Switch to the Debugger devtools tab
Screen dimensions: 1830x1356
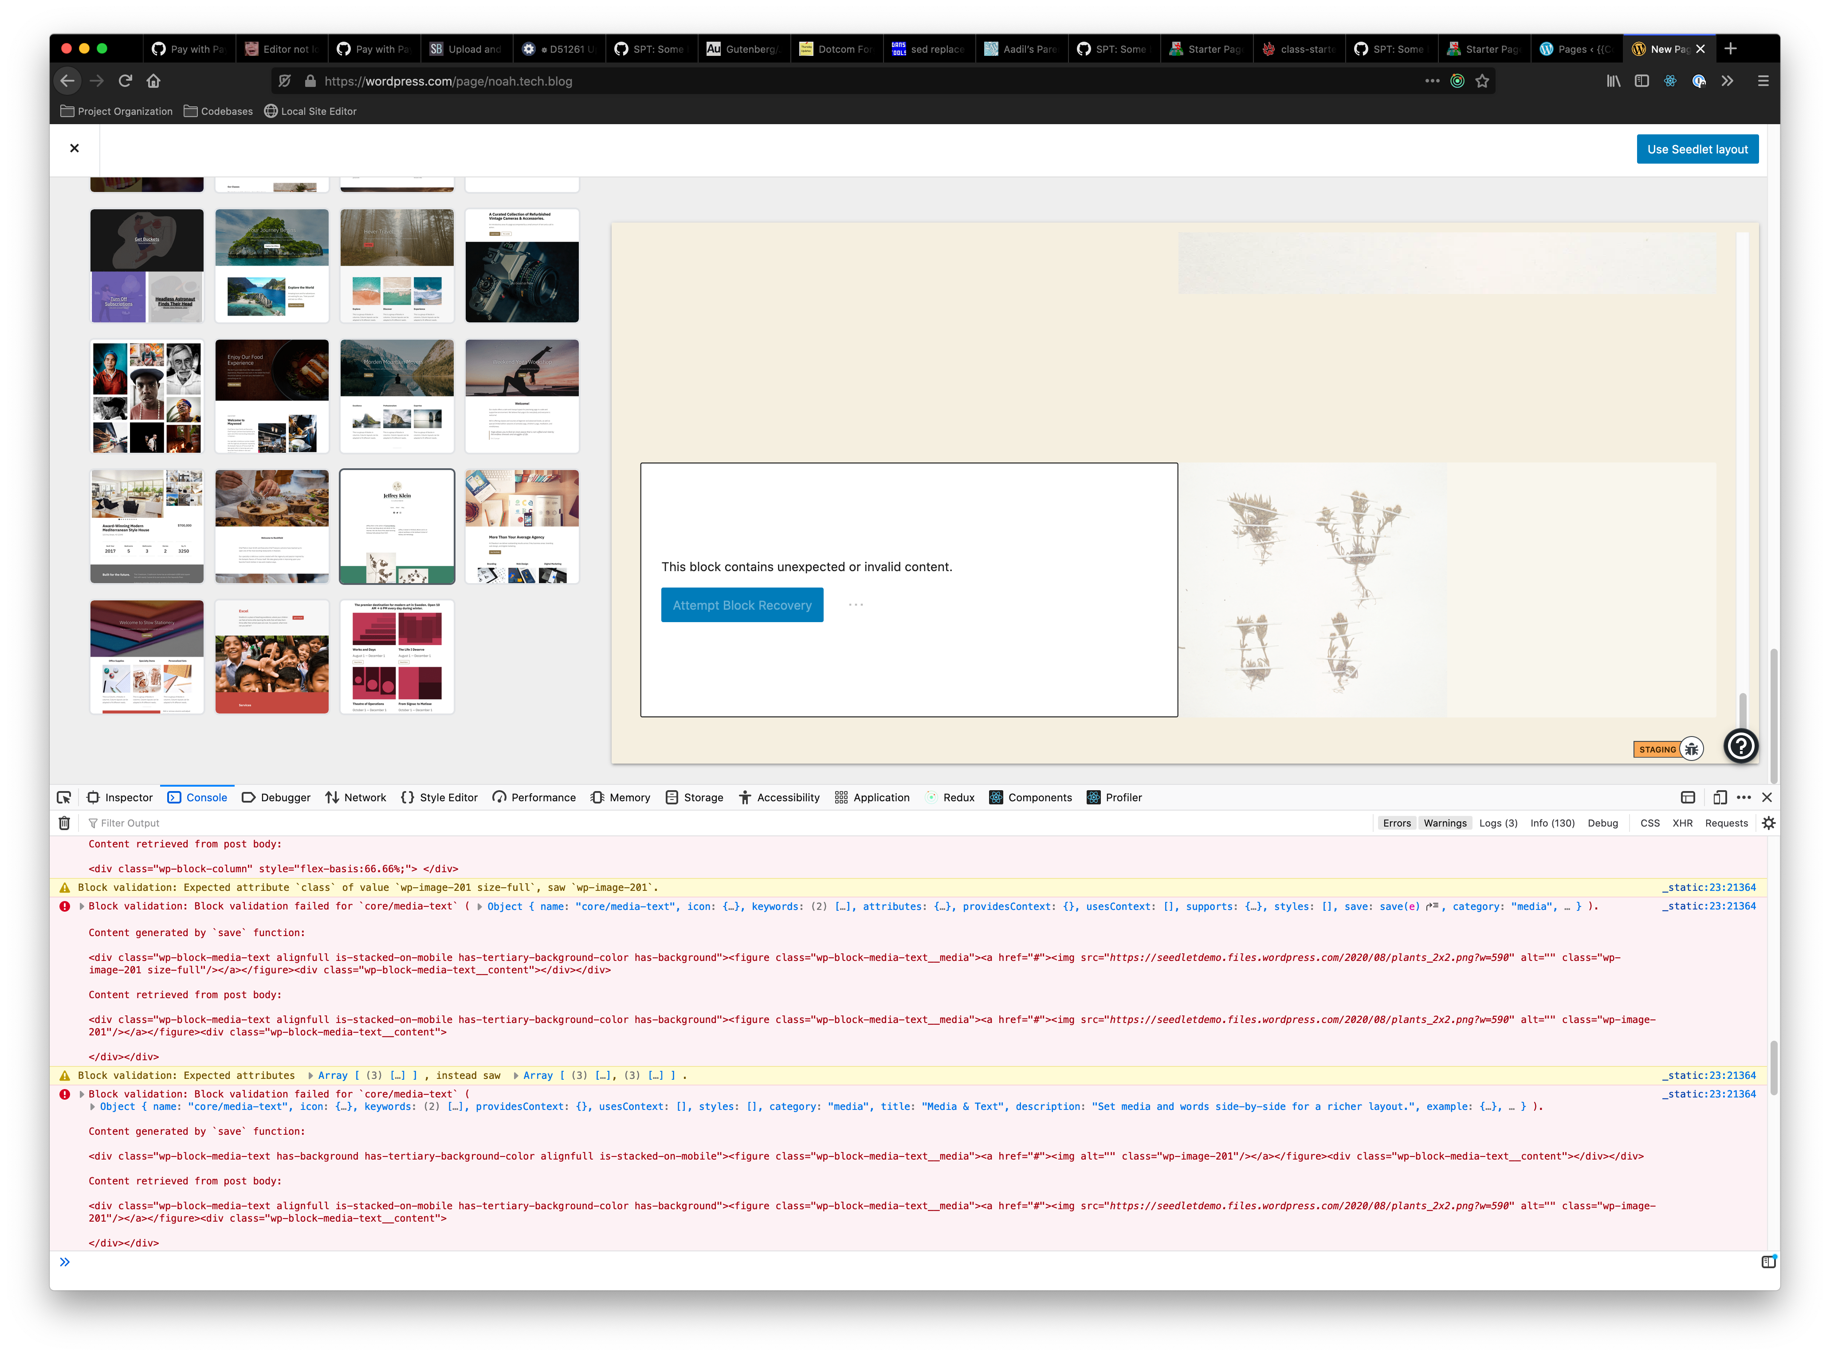point(276,797)
